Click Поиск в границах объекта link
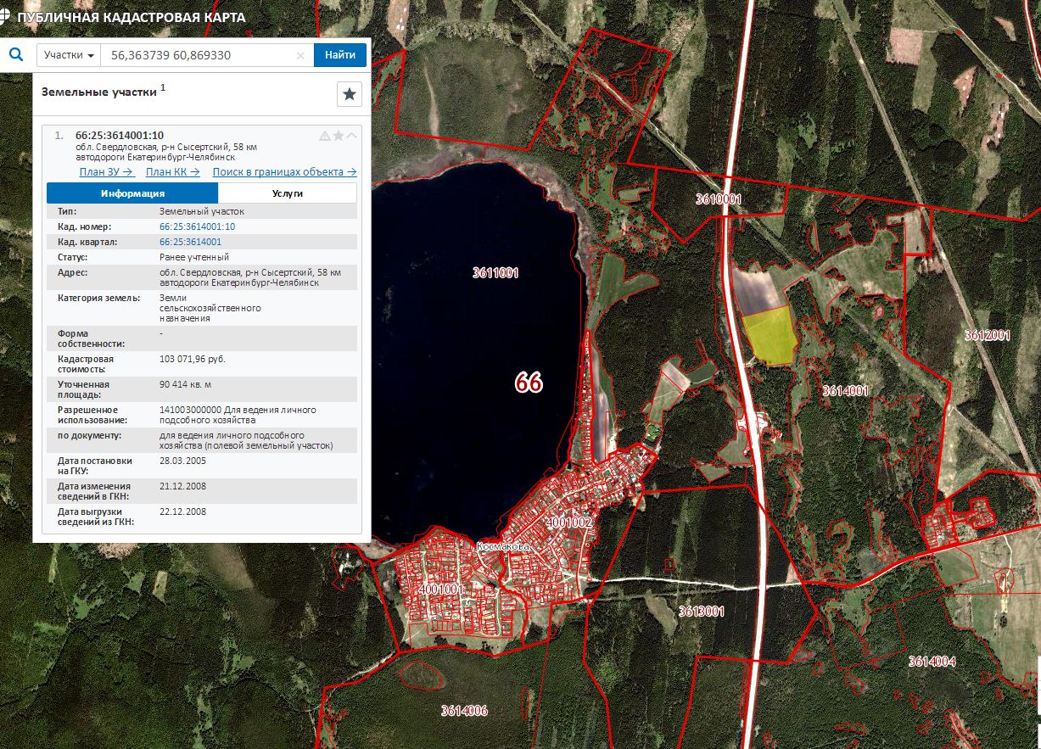This screenshot has height=749, width=1041. coord(284,171)
